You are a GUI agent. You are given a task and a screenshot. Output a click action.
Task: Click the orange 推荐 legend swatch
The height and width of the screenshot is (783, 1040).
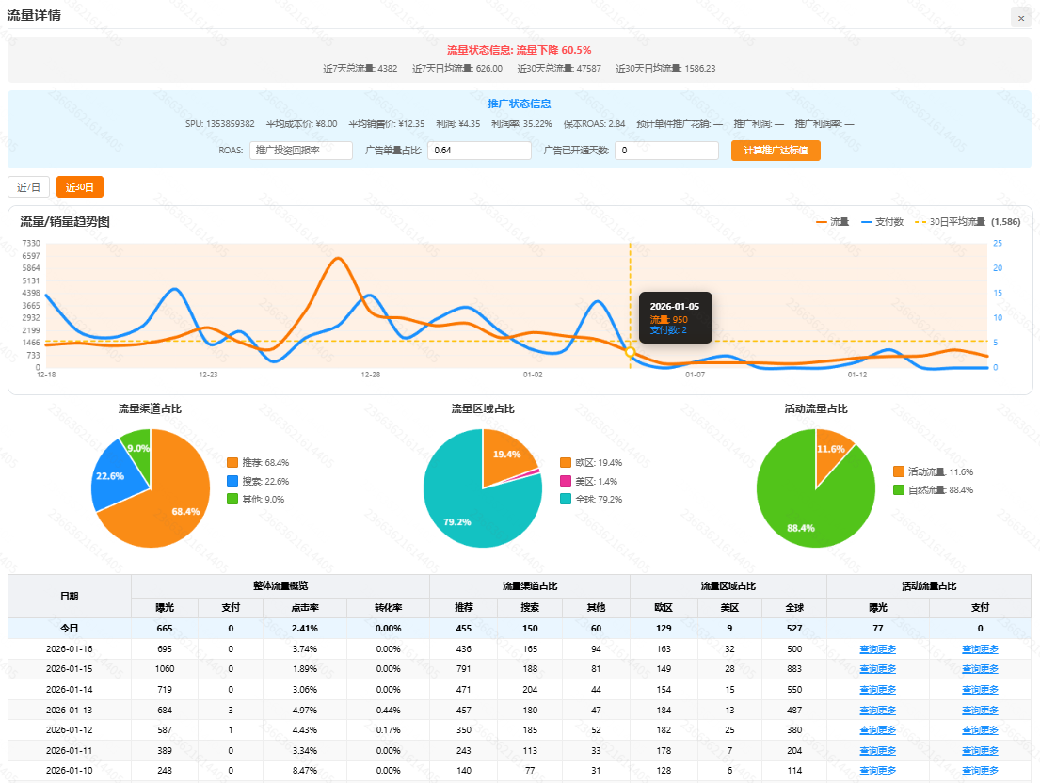(232, 462)
